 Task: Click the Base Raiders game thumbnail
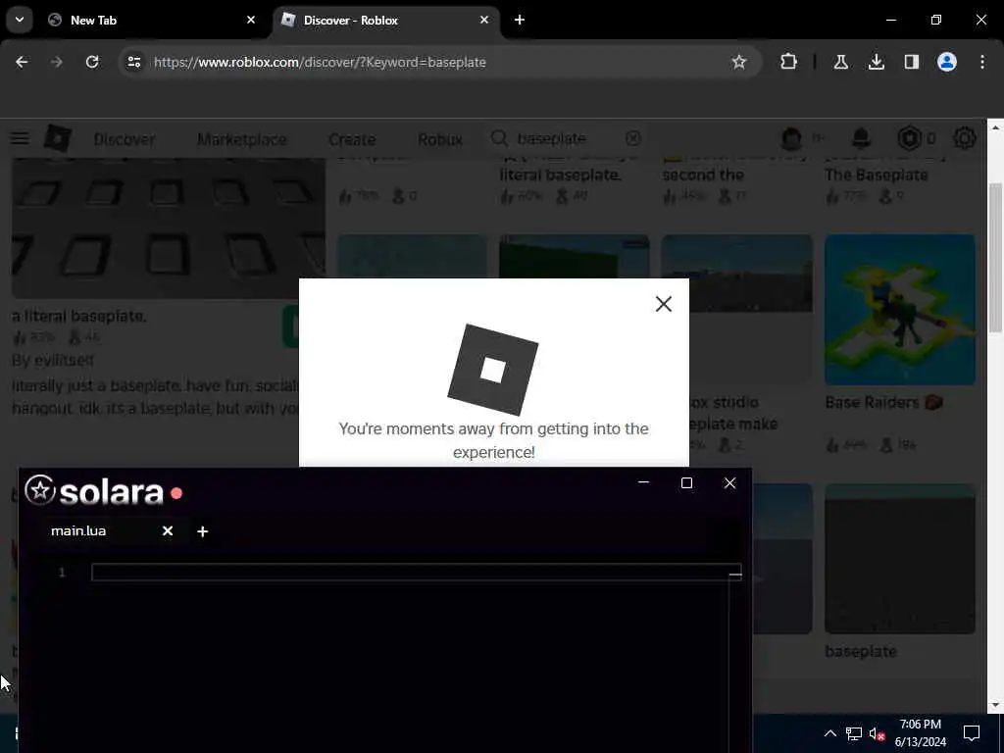900,310
